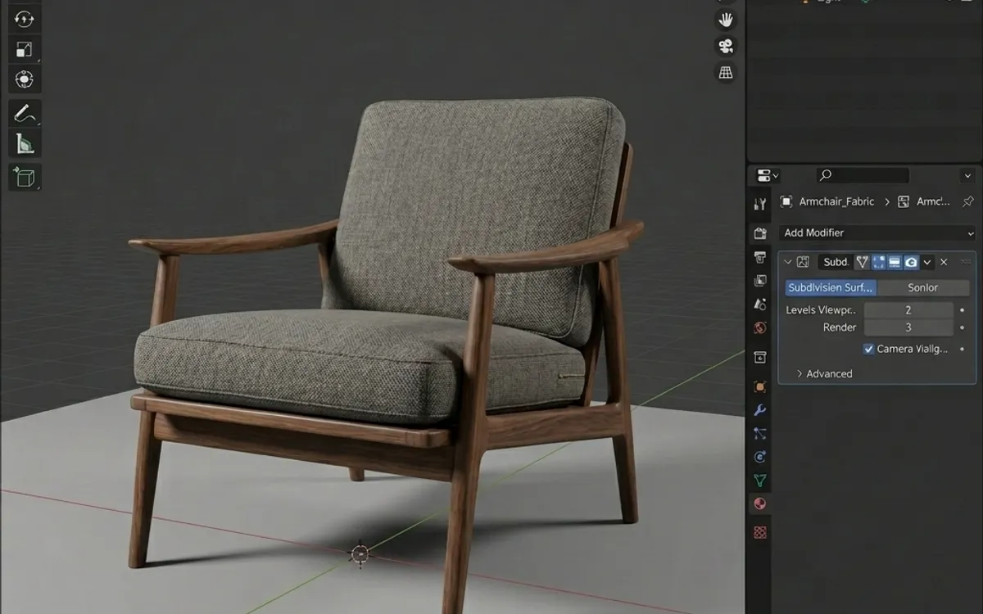Select the Sonlor type button

pos(923,287)
